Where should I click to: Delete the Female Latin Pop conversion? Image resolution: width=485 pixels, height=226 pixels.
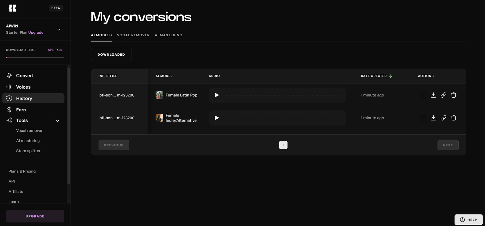pos(453,95)
